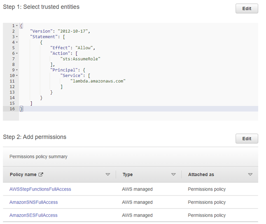
Task: Open the Policy name external link icon
Action: tap(41, 175)
